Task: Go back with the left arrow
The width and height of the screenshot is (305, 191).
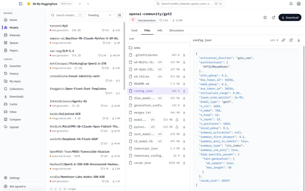Action: (80, 4)
